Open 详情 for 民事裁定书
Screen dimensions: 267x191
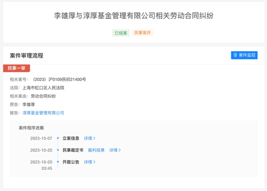[115, 150]
